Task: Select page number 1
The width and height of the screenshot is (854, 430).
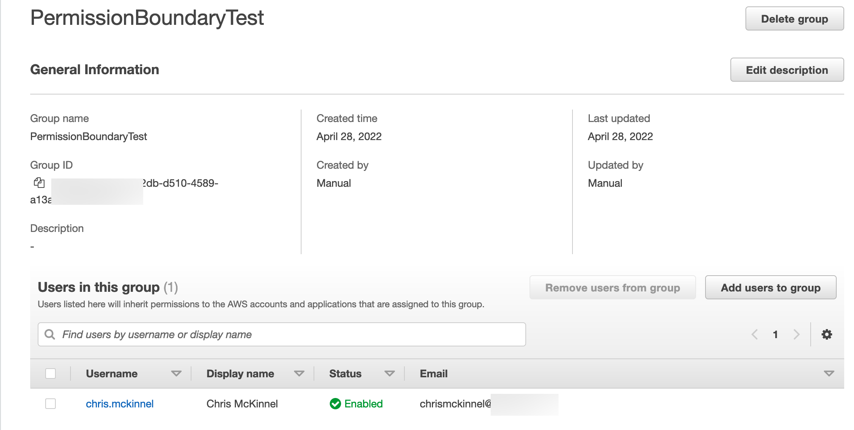Action: (775, 334)
